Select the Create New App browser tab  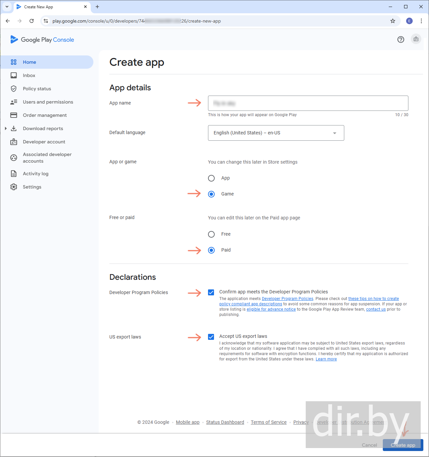(x=52, y=7)
